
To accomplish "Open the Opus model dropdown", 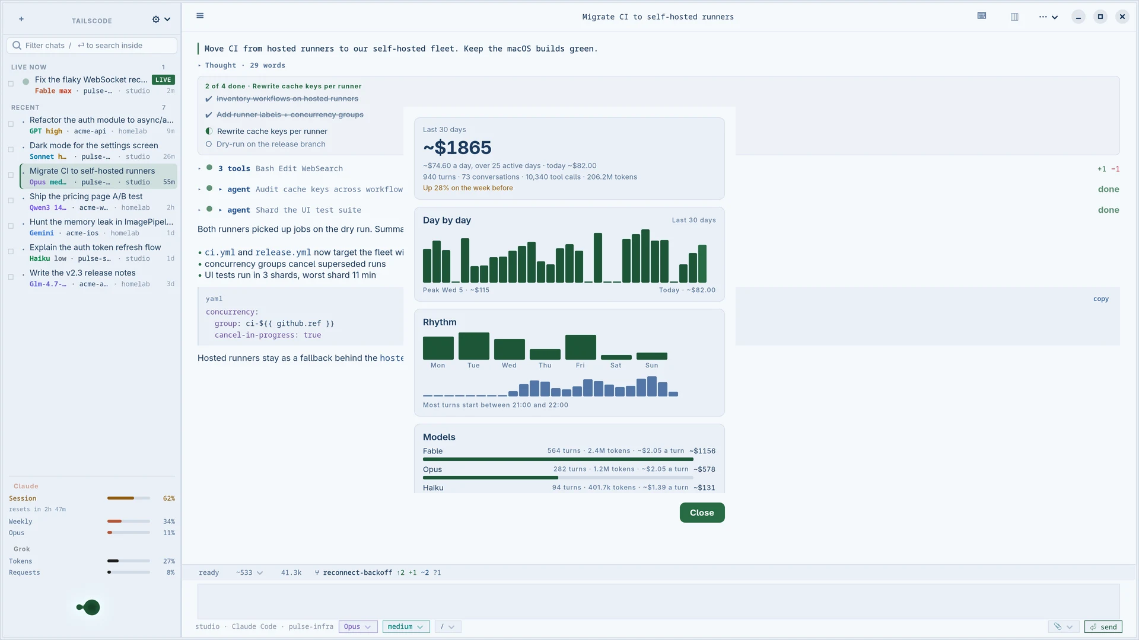I will [358, 626].
